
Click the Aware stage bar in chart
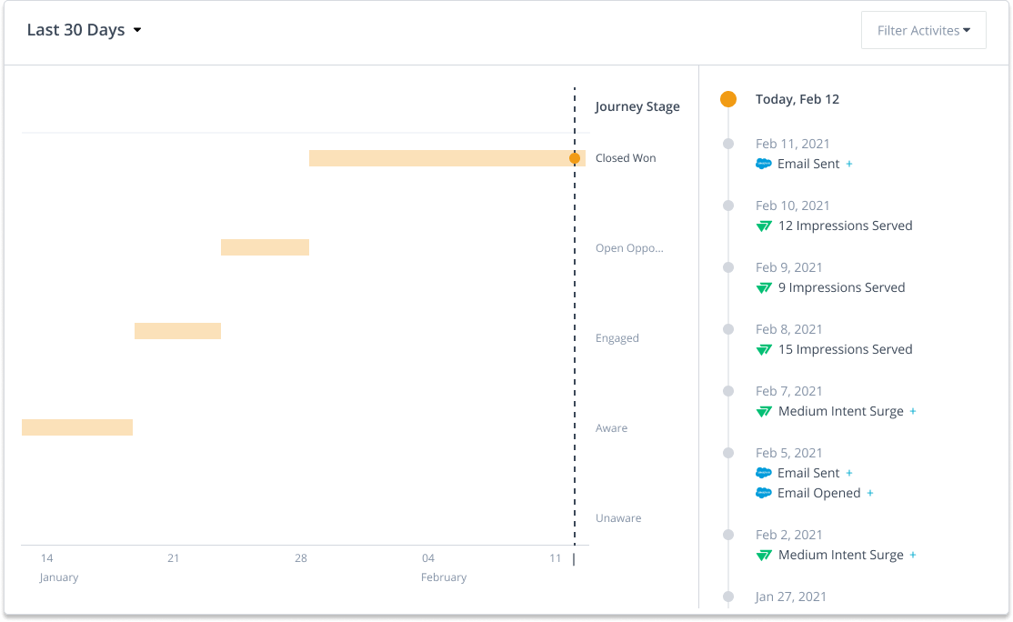(77, 427)
